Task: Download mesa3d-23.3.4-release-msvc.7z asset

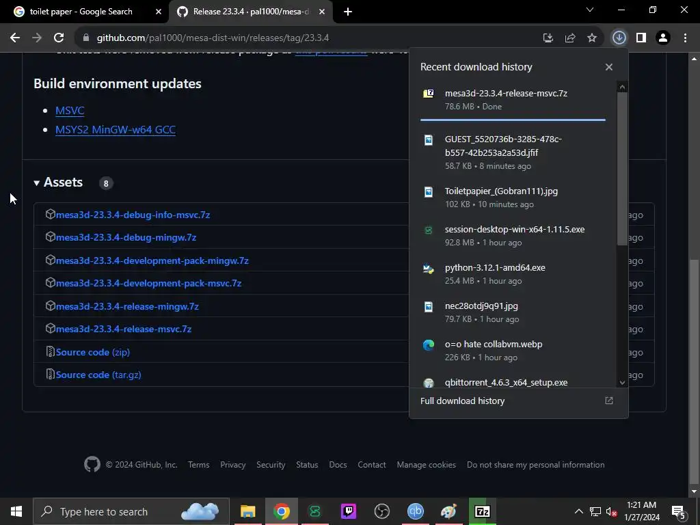Action: (123, 329)
